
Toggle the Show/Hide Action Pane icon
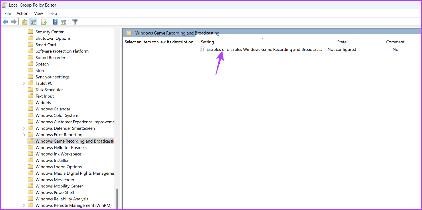(64, 22)
